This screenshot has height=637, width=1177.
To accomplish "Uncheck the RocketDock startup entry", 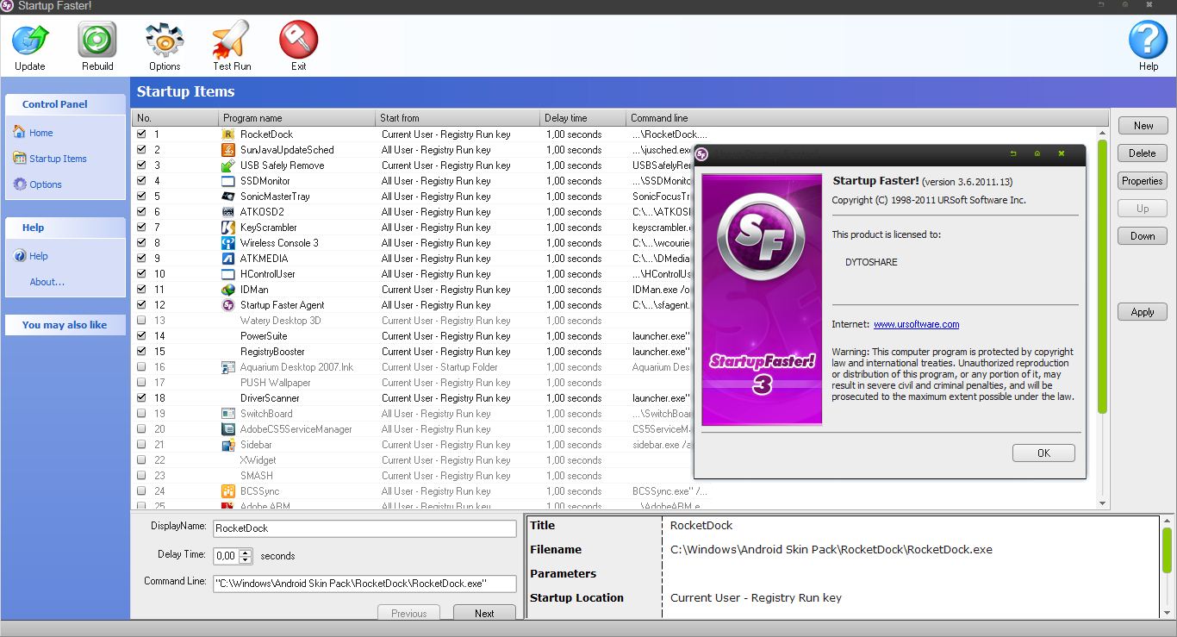I will coord(141,134).
